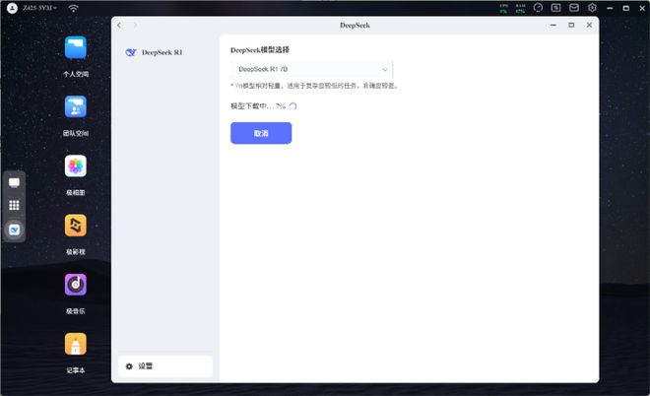650x396 pixels.
Task: Open the 团队空间 team space folder icon
Action: pos(76,106)
